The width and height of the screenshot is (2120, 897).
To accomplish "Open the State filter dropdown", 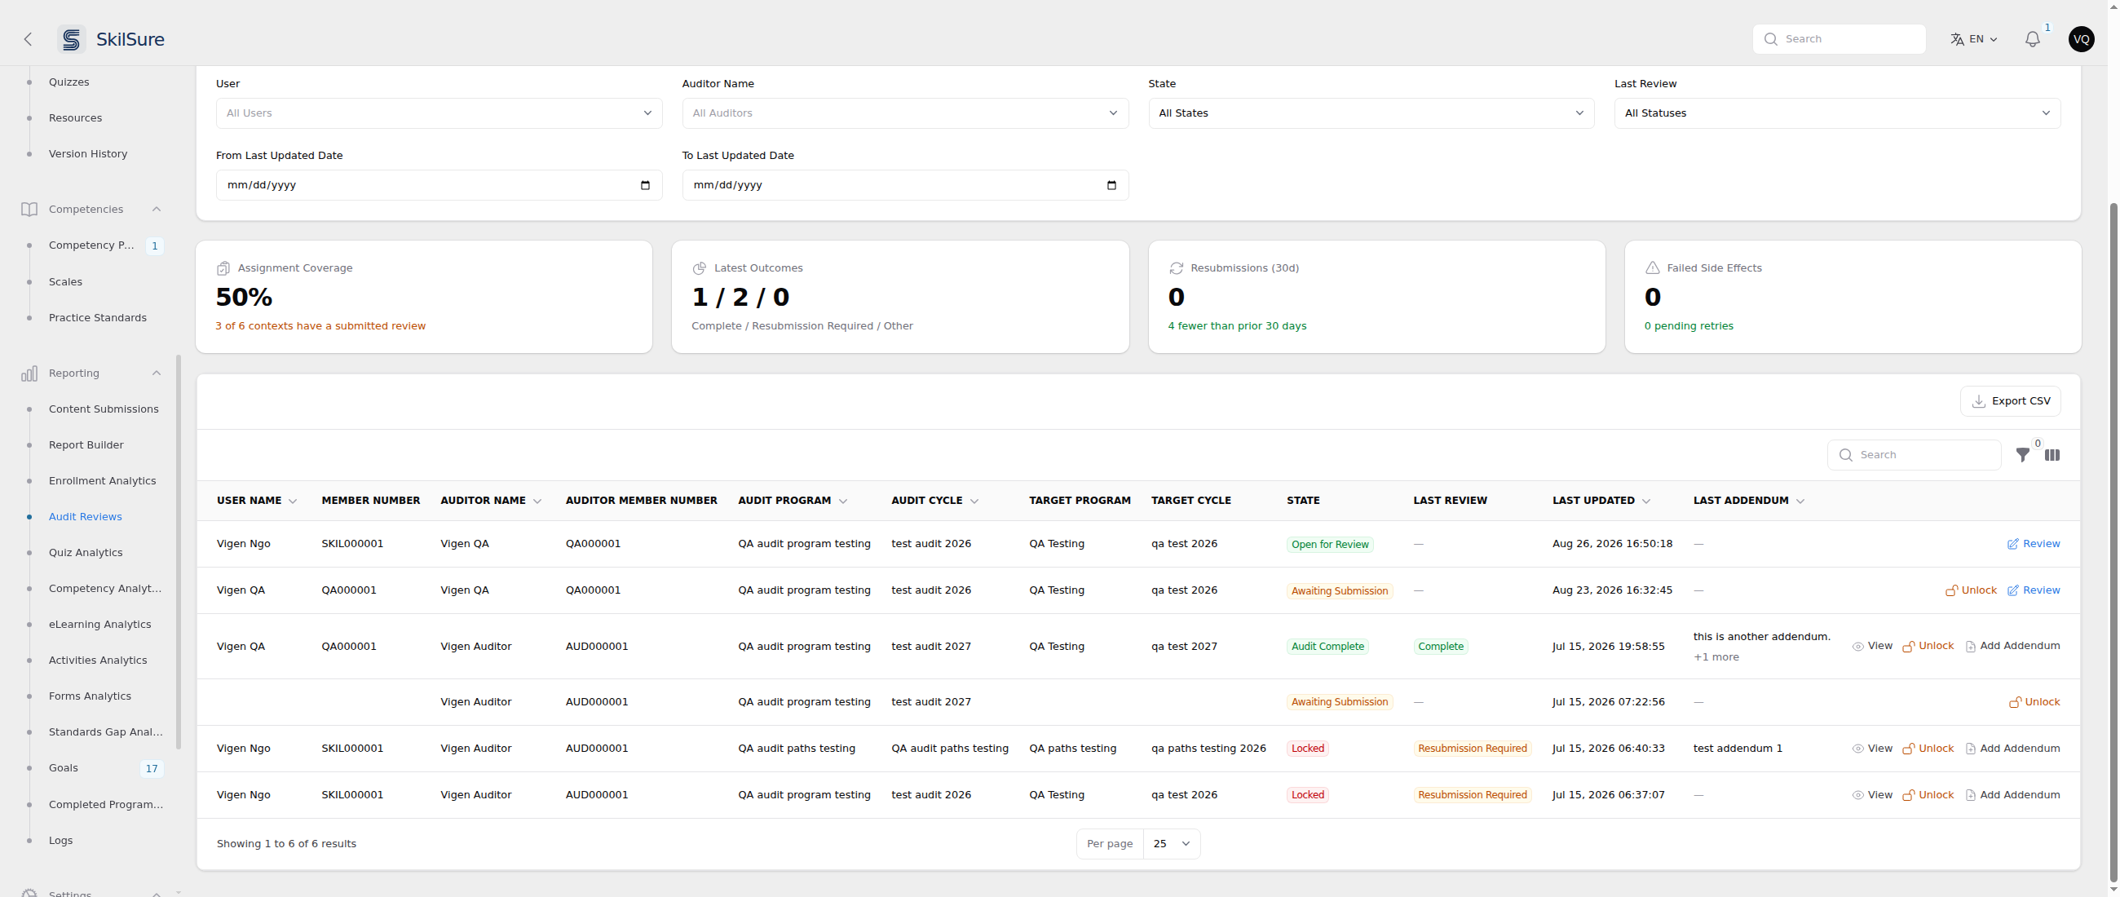I will pyautogui.click(x=1371, y=113).
